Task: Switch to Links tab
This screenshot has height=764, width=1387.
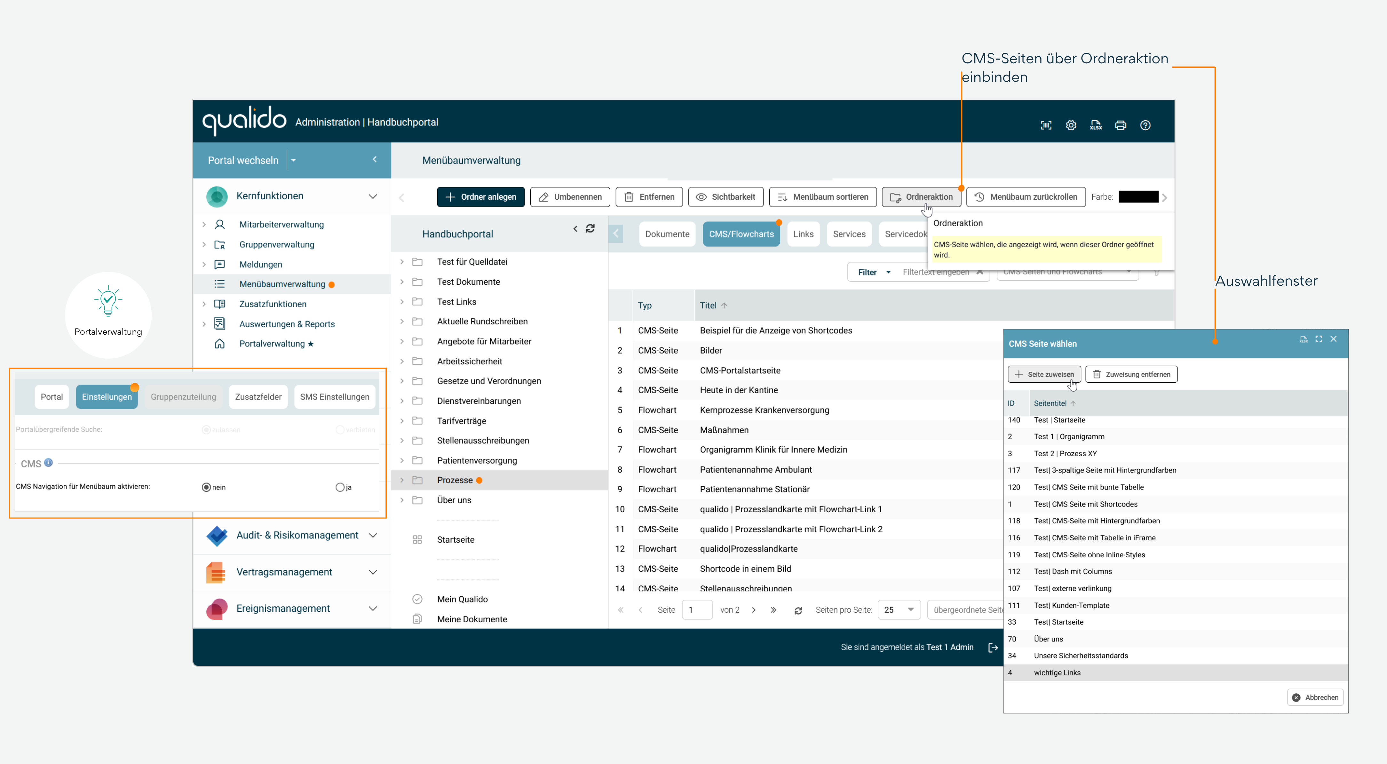Action: tap(803, 234)
